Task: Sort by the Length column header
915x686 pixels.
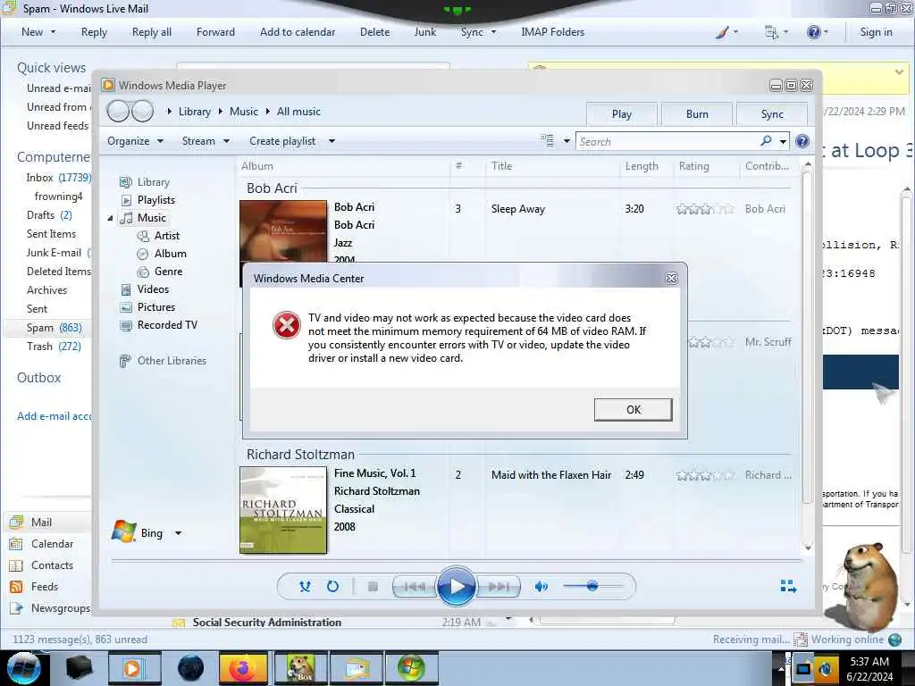Action: pyautogui.click(x=642, y=166)
